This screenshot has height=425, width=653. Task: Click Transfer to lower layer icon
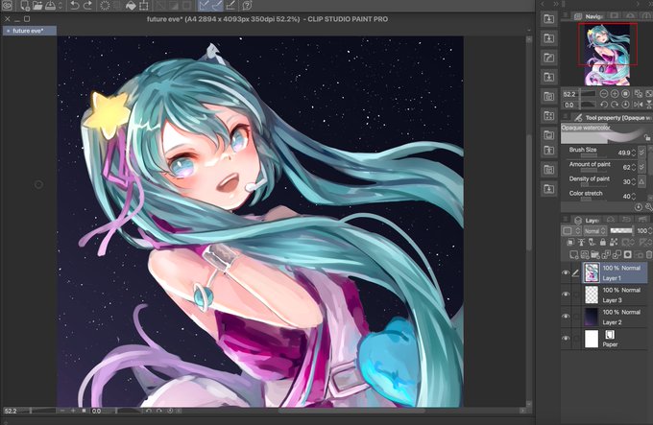click(x=606, y=254)
